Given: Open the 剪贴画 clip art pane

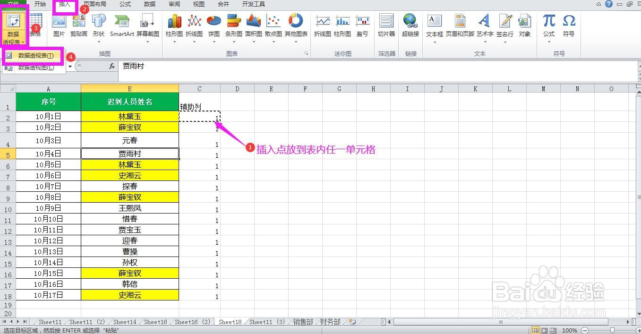Looking at the screenshot, I should click(x=79, y=25).
